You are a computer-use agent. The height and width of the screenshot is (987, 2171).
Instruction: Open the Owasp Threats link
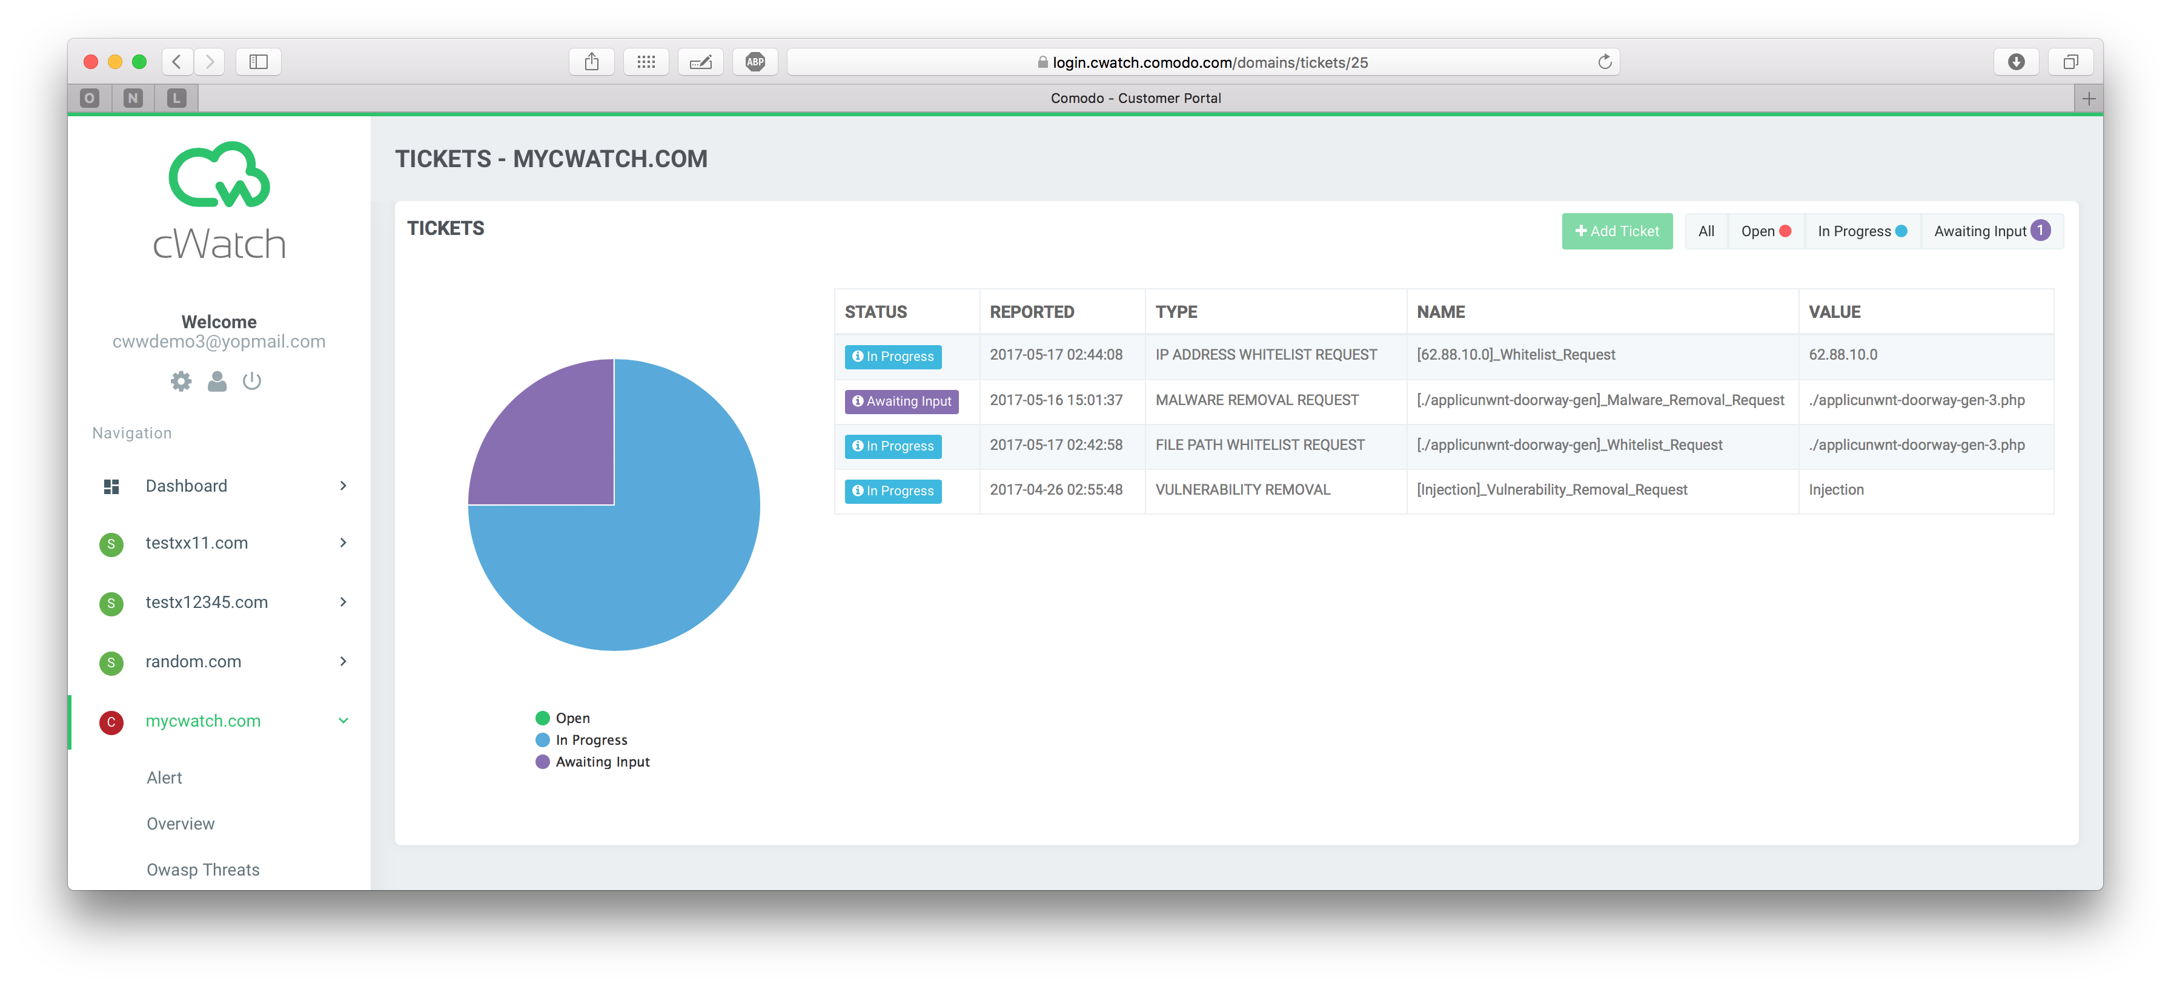(x=203, y=870)
